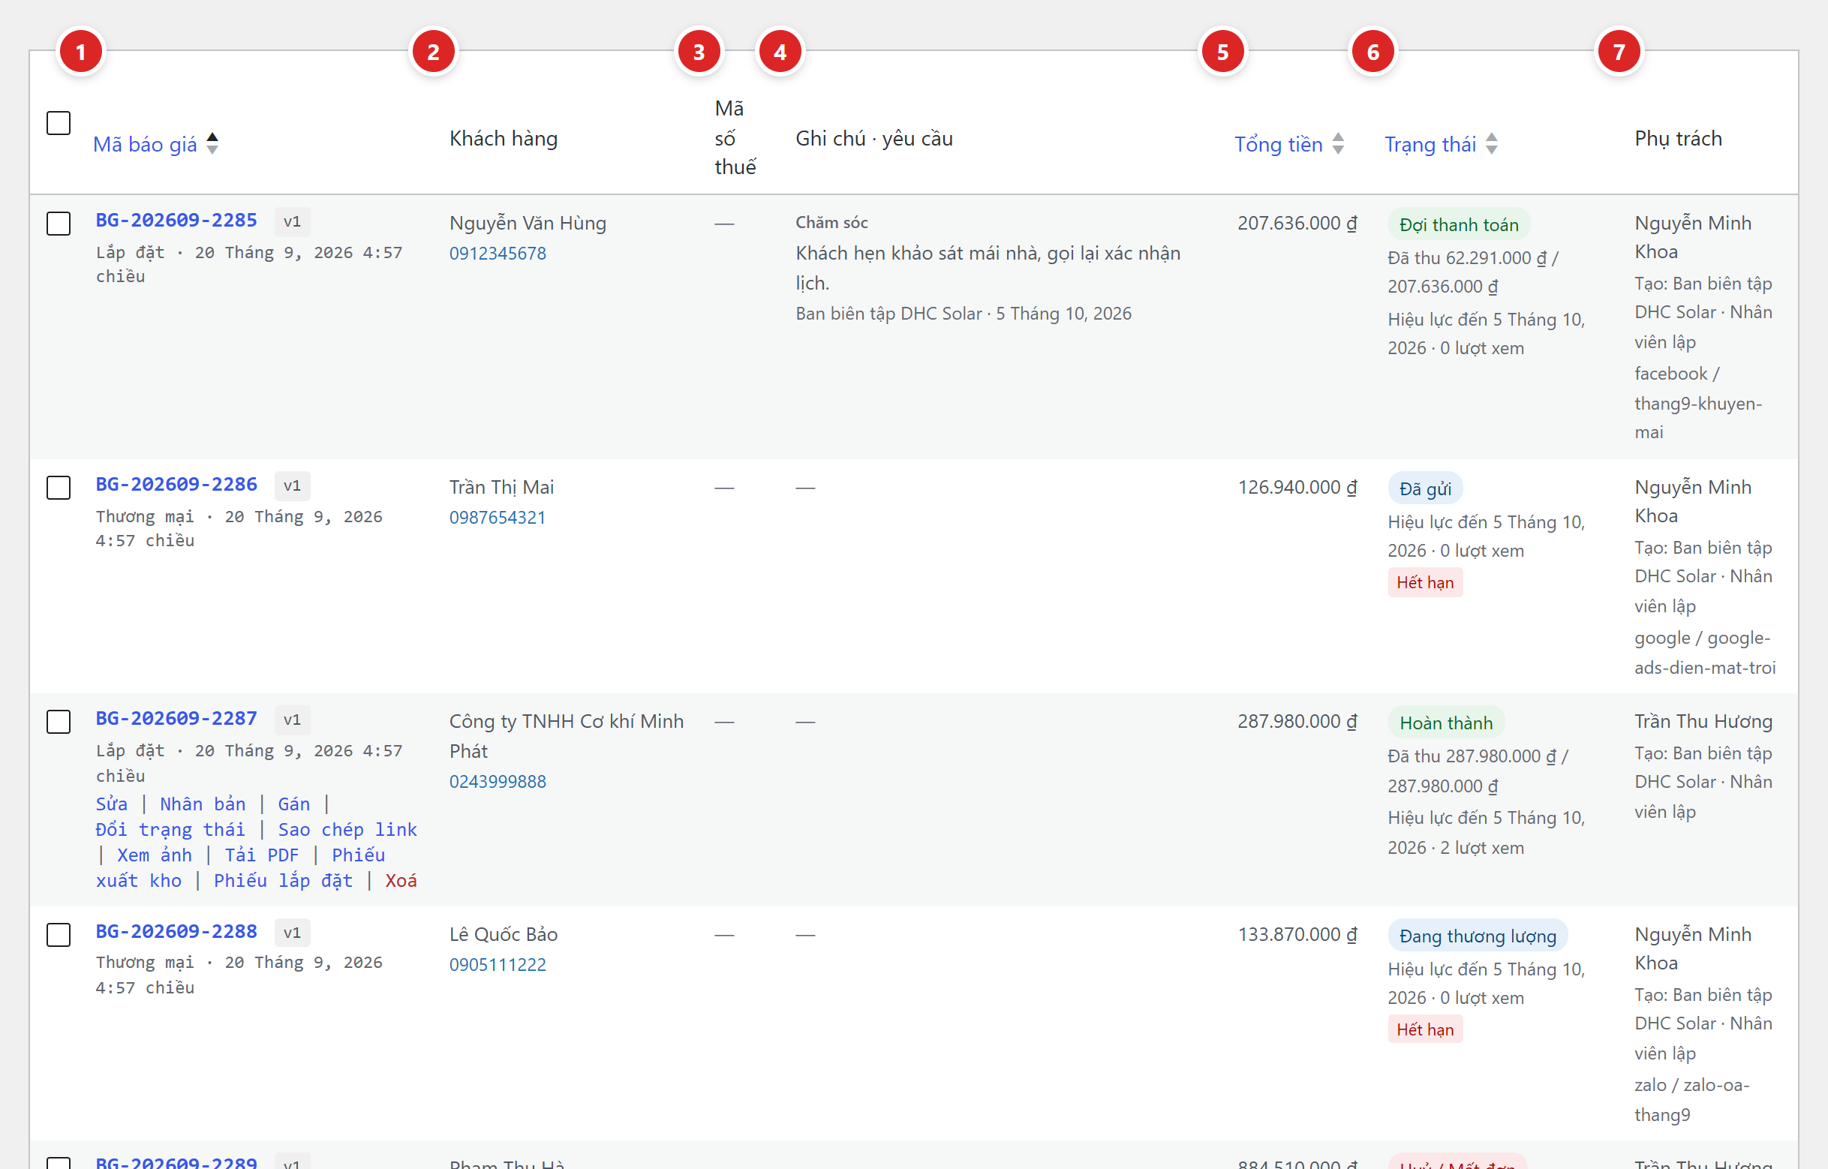Call phone number 0912345678
Screen dimensions: 1828x1169
click(x=498, y=254)
